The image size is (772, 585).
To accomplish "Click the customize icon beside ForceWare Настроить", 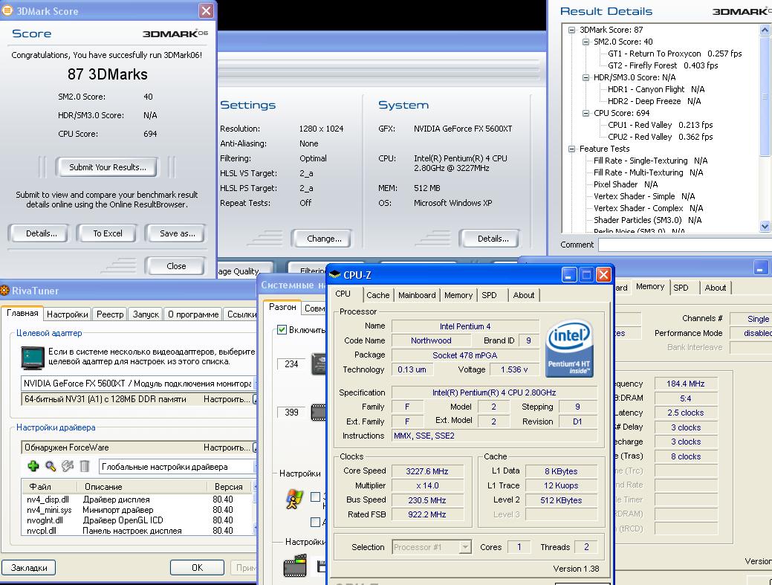I will [255, 447].
